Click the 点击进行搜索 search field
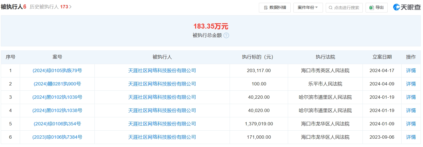The width and height of the screenshot is (423, 147). pos(344,7)
